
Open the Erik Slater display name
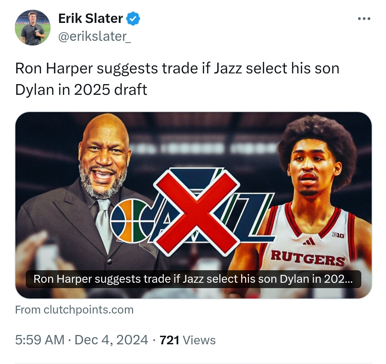91,19
